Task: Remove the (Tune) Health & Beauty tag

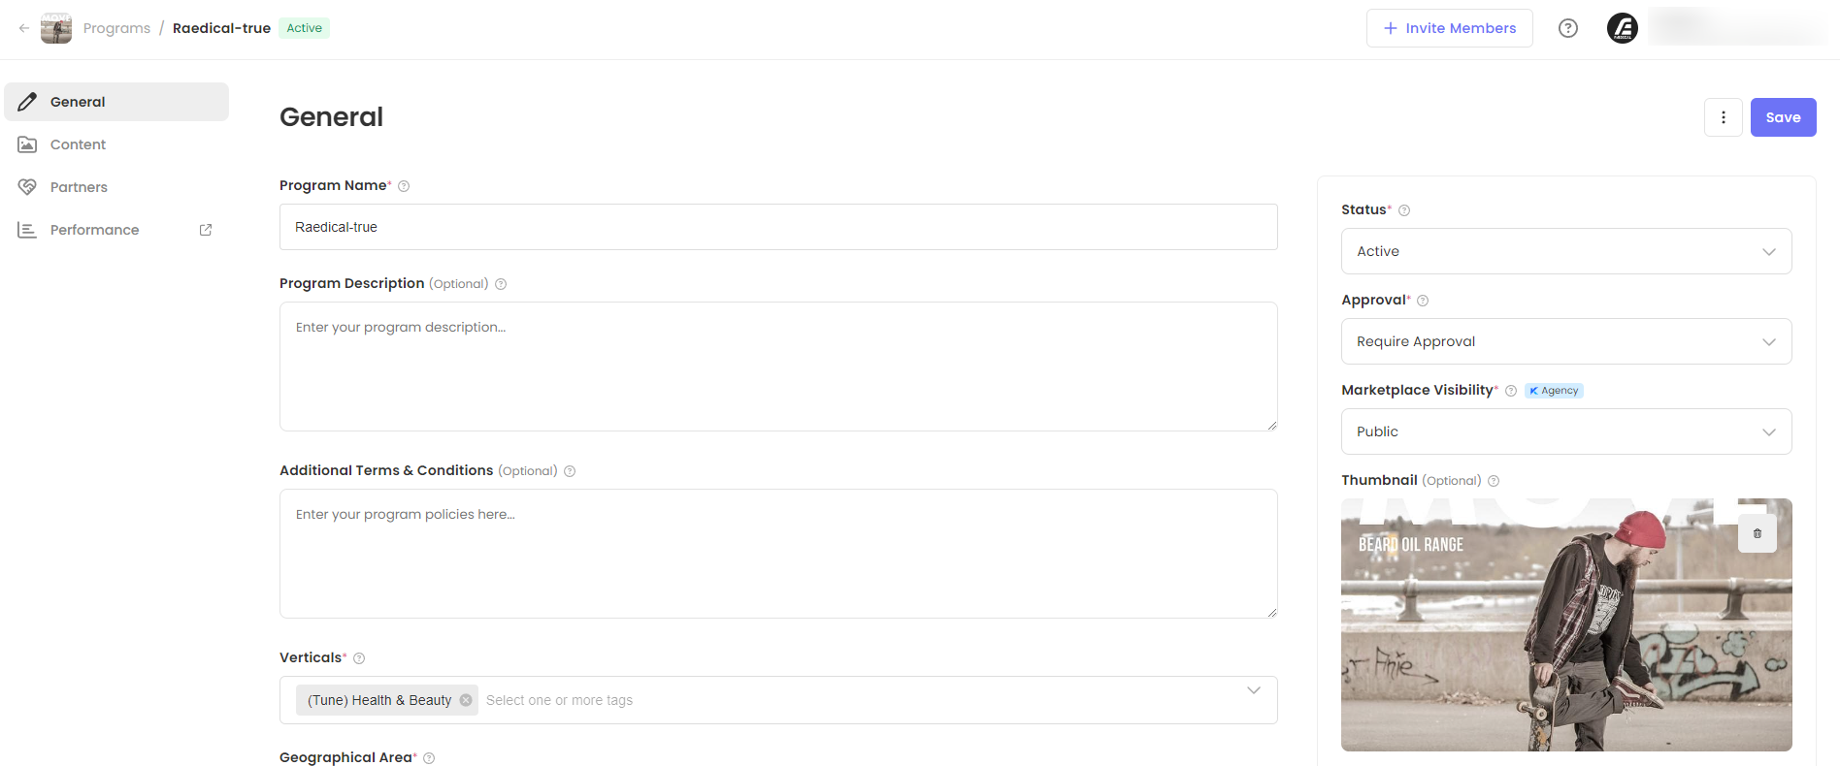Action: (x=466, y=700)
